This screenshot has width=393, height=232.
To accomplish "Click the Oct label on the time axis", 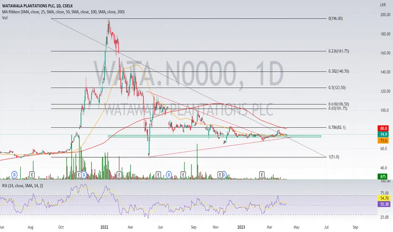I will [61, 227].
